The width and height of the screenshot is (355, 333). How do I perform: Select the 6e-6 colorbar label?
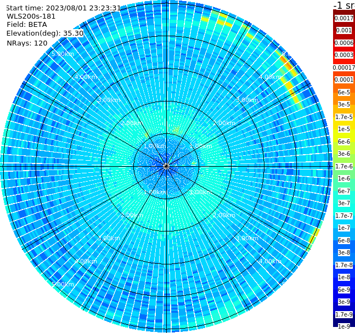(x=344, y=142)
